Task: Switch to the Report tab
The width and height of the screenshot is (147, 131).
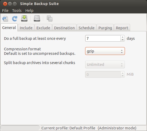Action: tap(122, 28)
